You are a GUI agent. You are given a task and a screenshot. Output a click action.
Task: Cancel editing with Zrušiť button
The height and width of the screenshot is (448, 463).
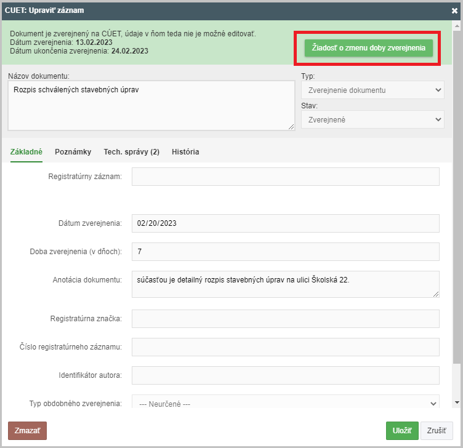point(437,431)
